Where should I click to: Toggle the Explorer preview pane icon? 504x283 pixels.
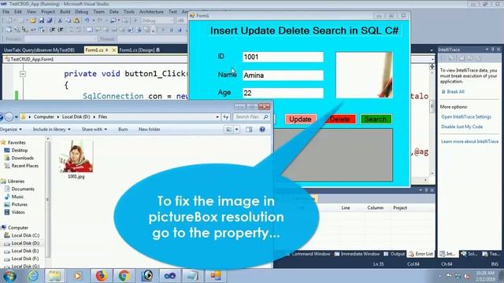tap(249, 129)
